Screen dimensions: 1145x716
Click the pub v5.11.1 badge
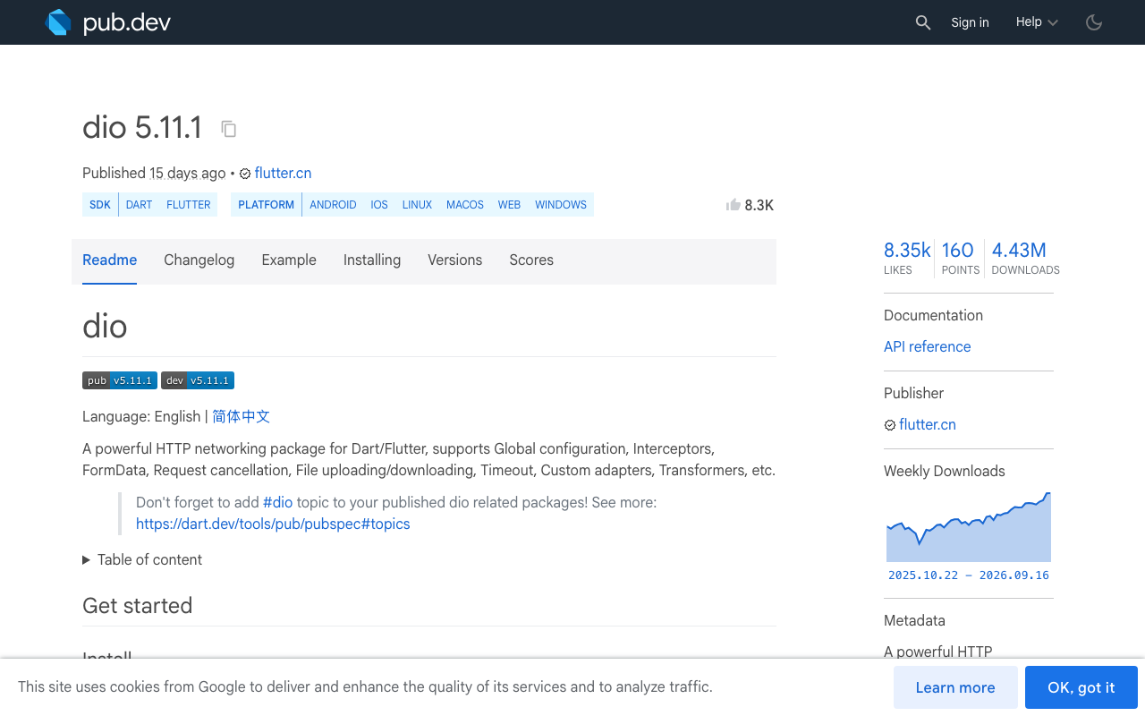click(120, 380)
